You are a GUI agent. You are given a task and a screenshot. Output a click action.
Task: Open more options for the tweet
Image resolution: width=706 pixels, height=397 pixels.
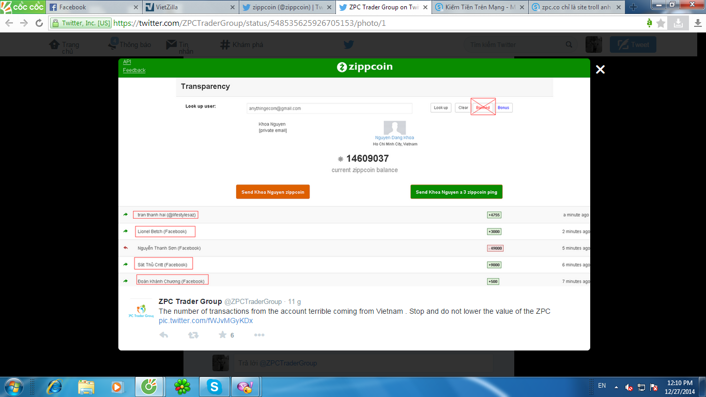coord(259,335)
